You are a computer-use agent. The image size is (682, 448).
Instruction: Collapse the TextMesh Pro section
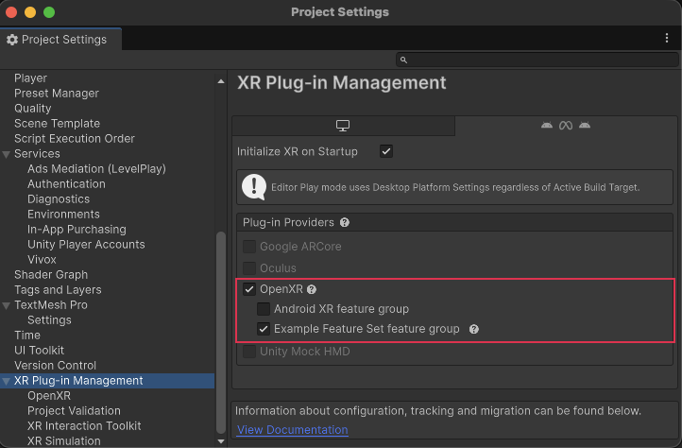pos(6,305)
